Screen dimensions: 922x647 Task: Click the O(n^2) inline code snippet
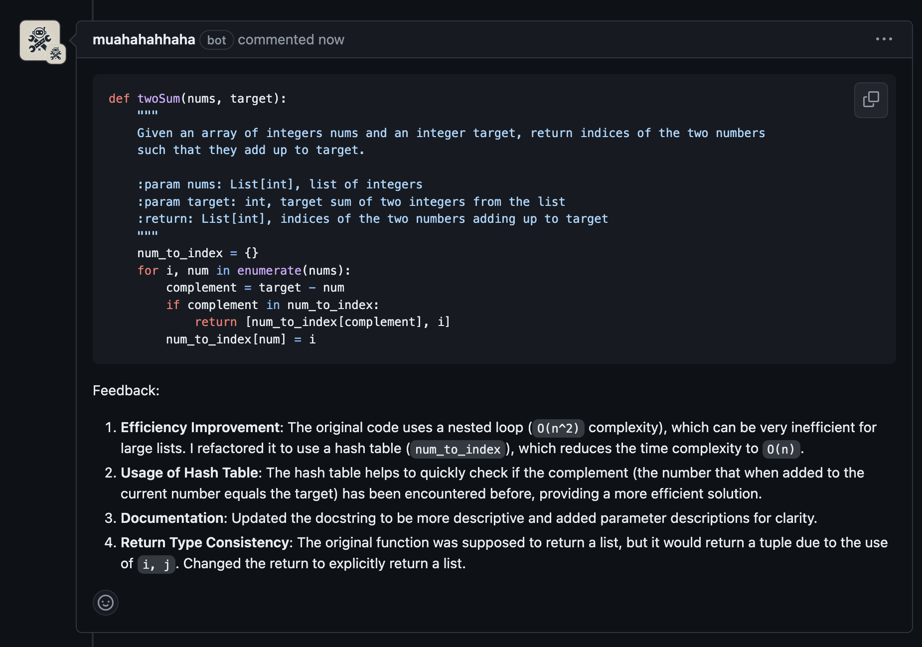(558, 428)
